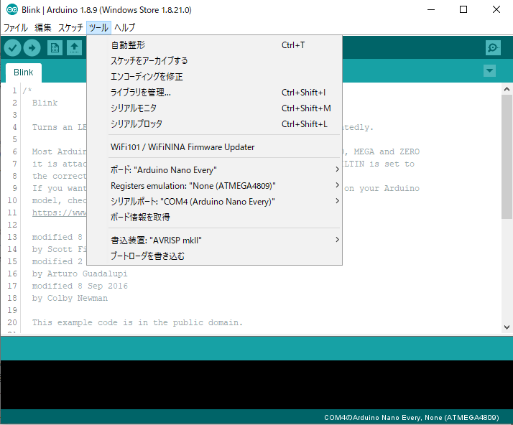
Task: Click the vertical scrollbar thumb
Action: tap(507, 157)
